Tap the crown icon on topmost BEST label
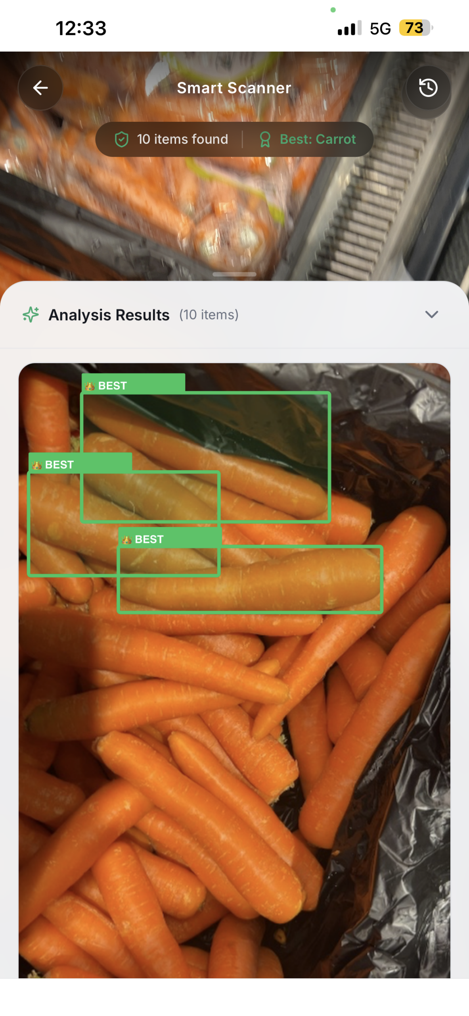 (90, 386)
